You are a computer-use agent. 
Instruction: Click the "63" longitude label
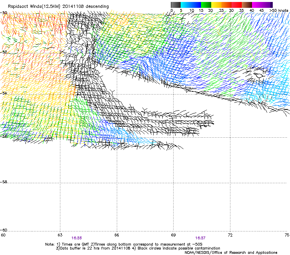(x=60, y=235)
